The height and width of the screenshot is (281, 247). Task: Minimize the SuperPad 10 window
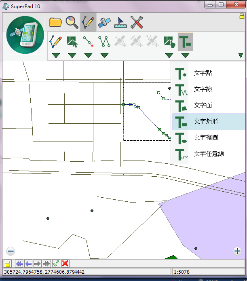[210, 5]
